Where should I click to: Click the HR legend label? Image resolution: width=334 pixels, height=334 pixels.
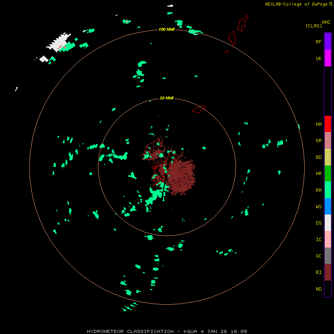318,174
